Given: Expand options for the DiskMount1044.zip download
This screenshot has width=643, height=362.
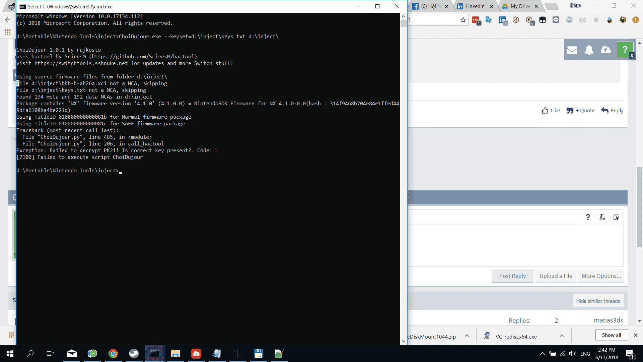Looking at the screenshot, I should [x=467, y=336].
